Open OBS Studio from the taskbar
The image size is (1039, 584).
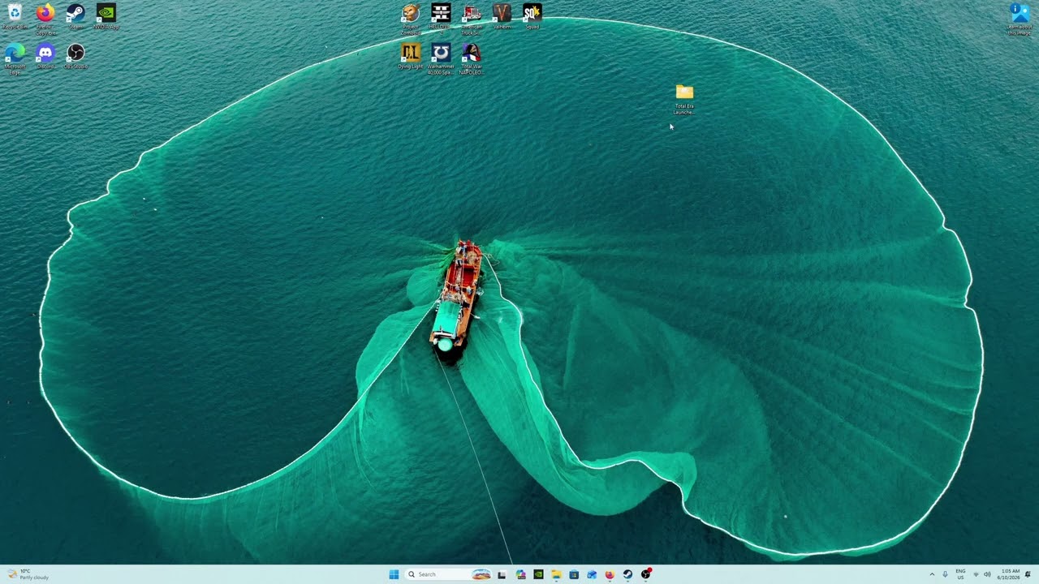pyautogui.click(x=645, y=574)
